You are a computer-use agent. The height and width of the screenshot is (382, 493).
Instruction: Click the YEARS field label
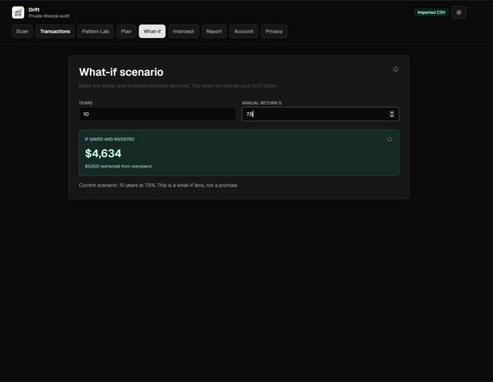point(85,103)
